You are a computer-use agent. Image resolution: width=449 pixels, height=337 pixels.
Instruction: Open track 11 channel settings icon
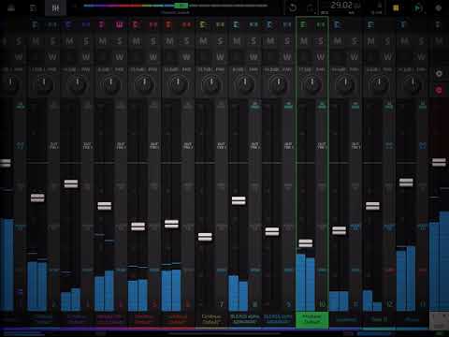coord(337,24)
